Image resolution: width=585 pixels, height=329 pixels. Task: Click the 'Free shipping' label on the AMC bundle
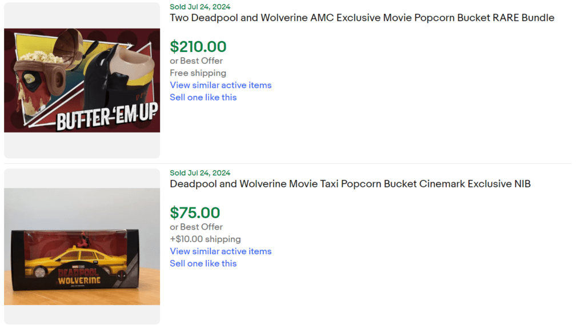[198, 73]
